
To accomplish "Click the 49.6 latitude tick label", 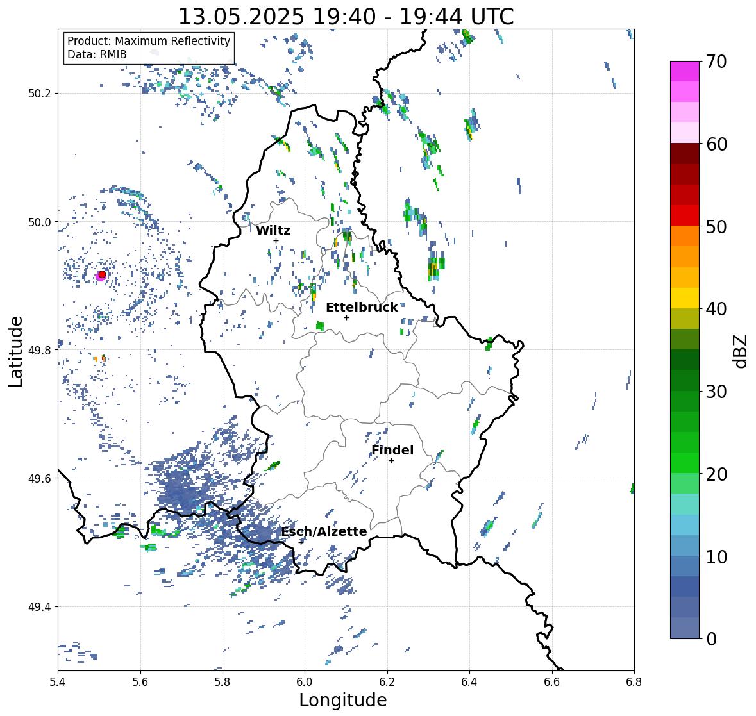I will click(x=40, y=478).
